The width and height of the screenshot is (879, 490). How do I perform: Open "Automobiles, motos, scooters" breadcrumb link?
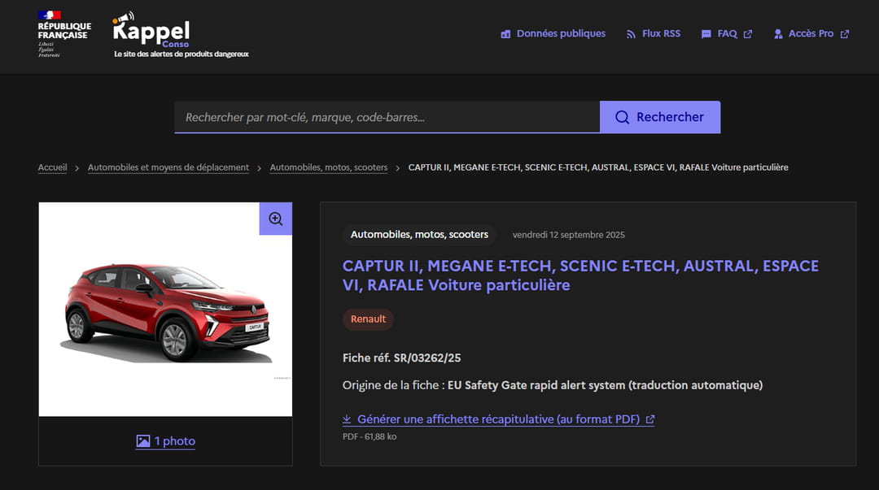[329, 167]
